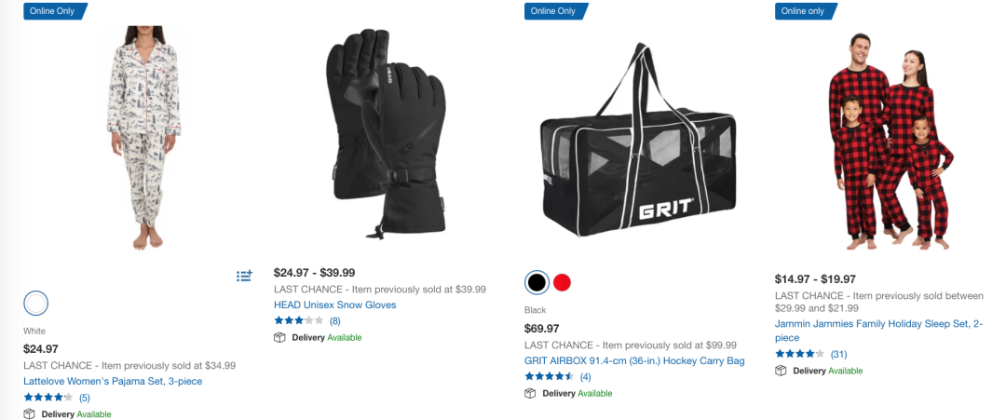
Task: Click the red plaid family pajamas image
Action: click(x=890, y=141)
